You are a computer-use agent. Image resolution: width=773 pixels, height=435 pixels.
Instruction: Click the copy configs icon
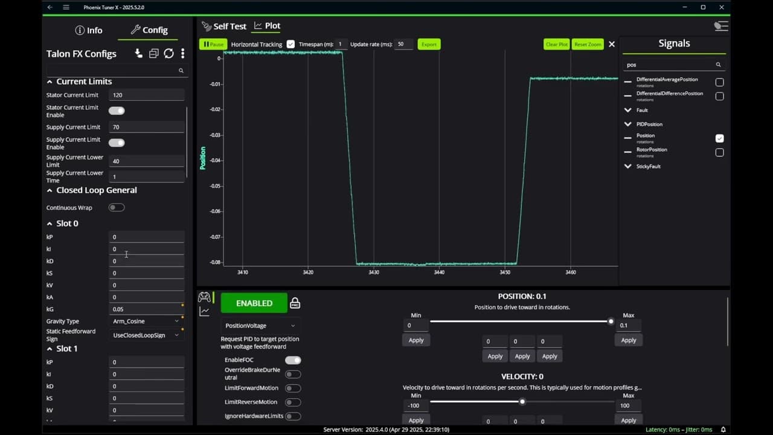pos(153,54)
